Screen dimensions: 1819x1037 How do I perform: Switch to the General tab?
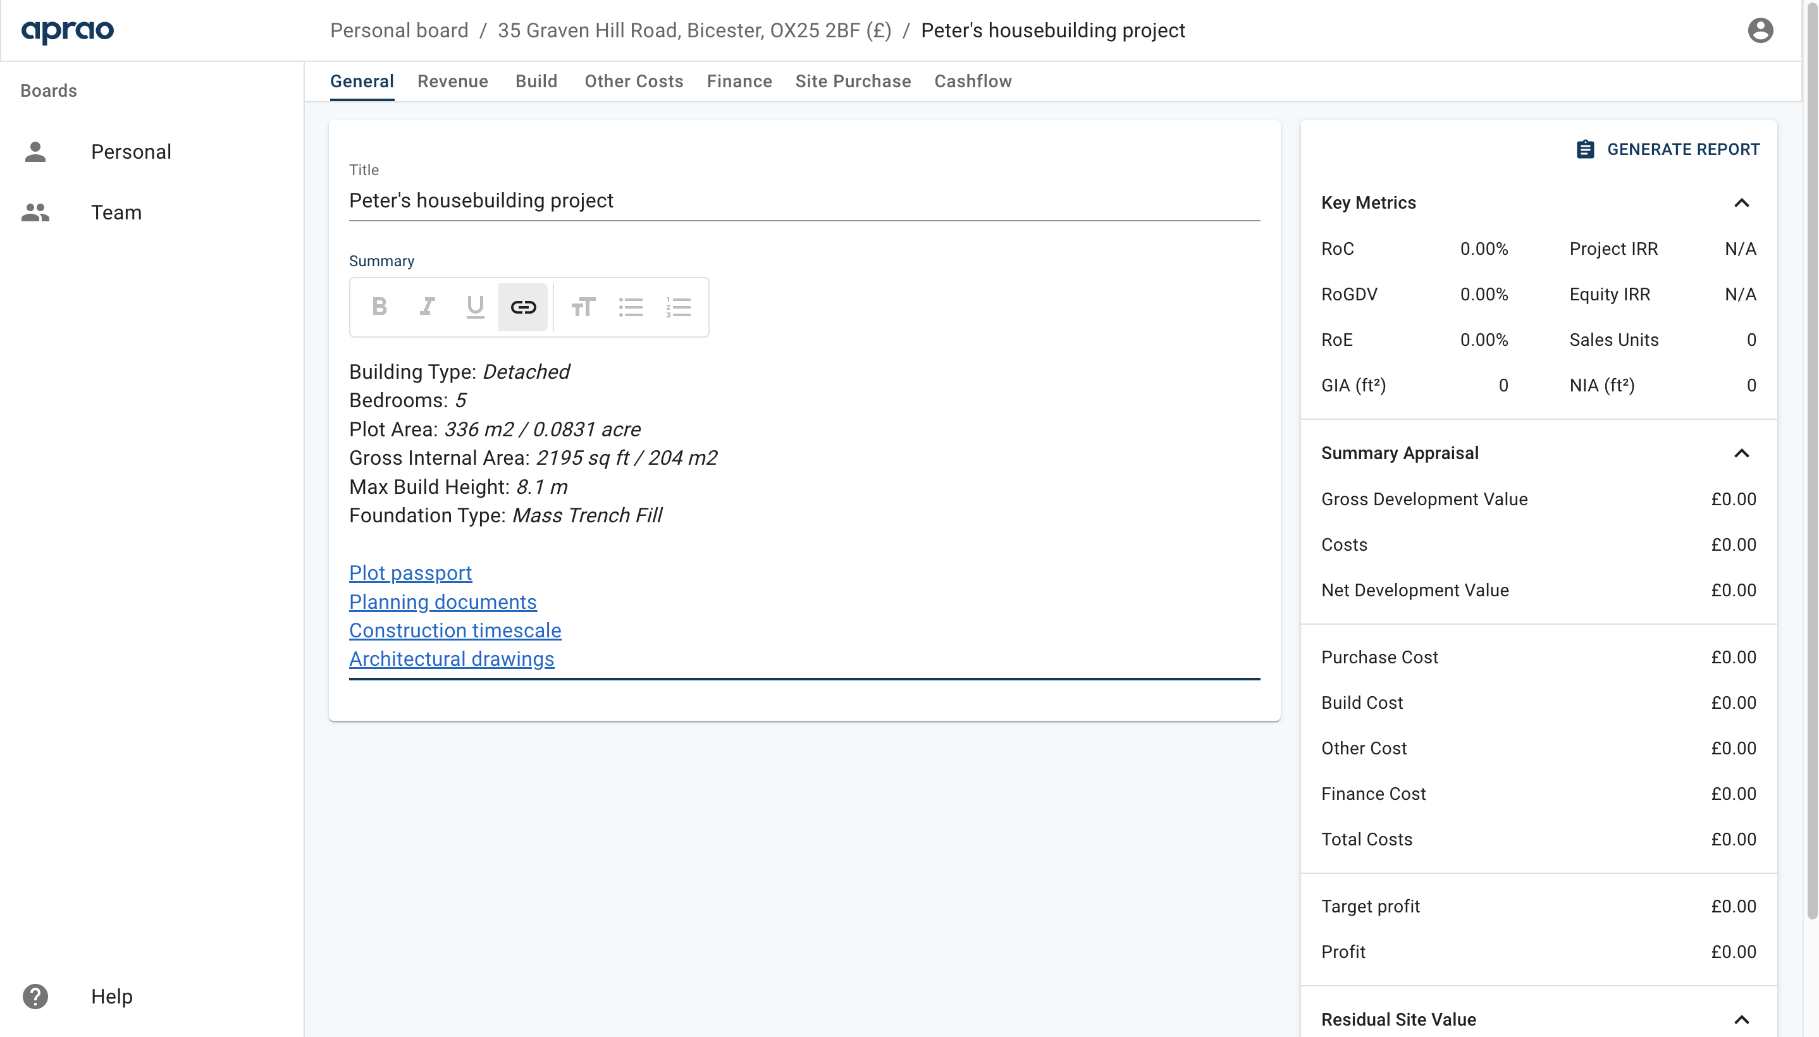click(x=362, y=81)
